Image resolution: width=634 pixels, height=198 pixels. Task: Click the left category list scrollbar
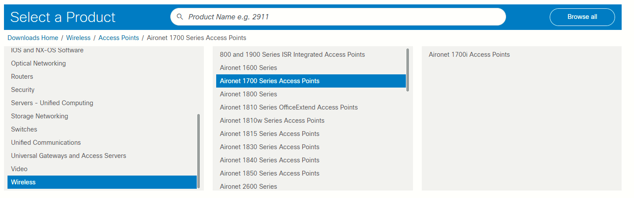pos(199,151)
